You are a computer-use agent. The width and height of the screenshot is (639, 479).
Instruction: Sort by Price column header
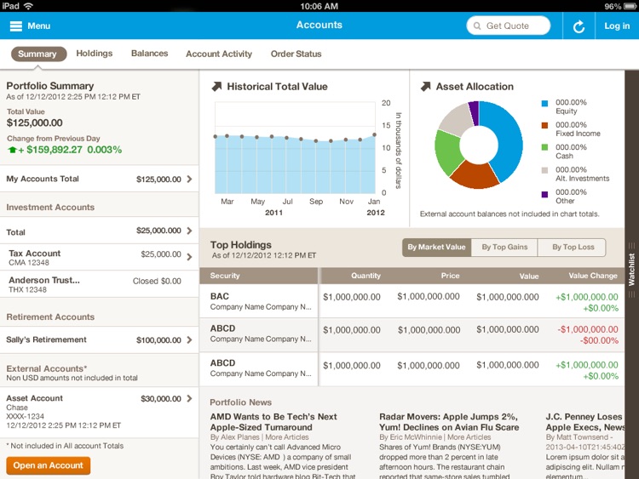450,276
